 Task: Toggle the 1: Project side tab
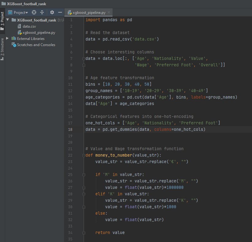[2, 21]
